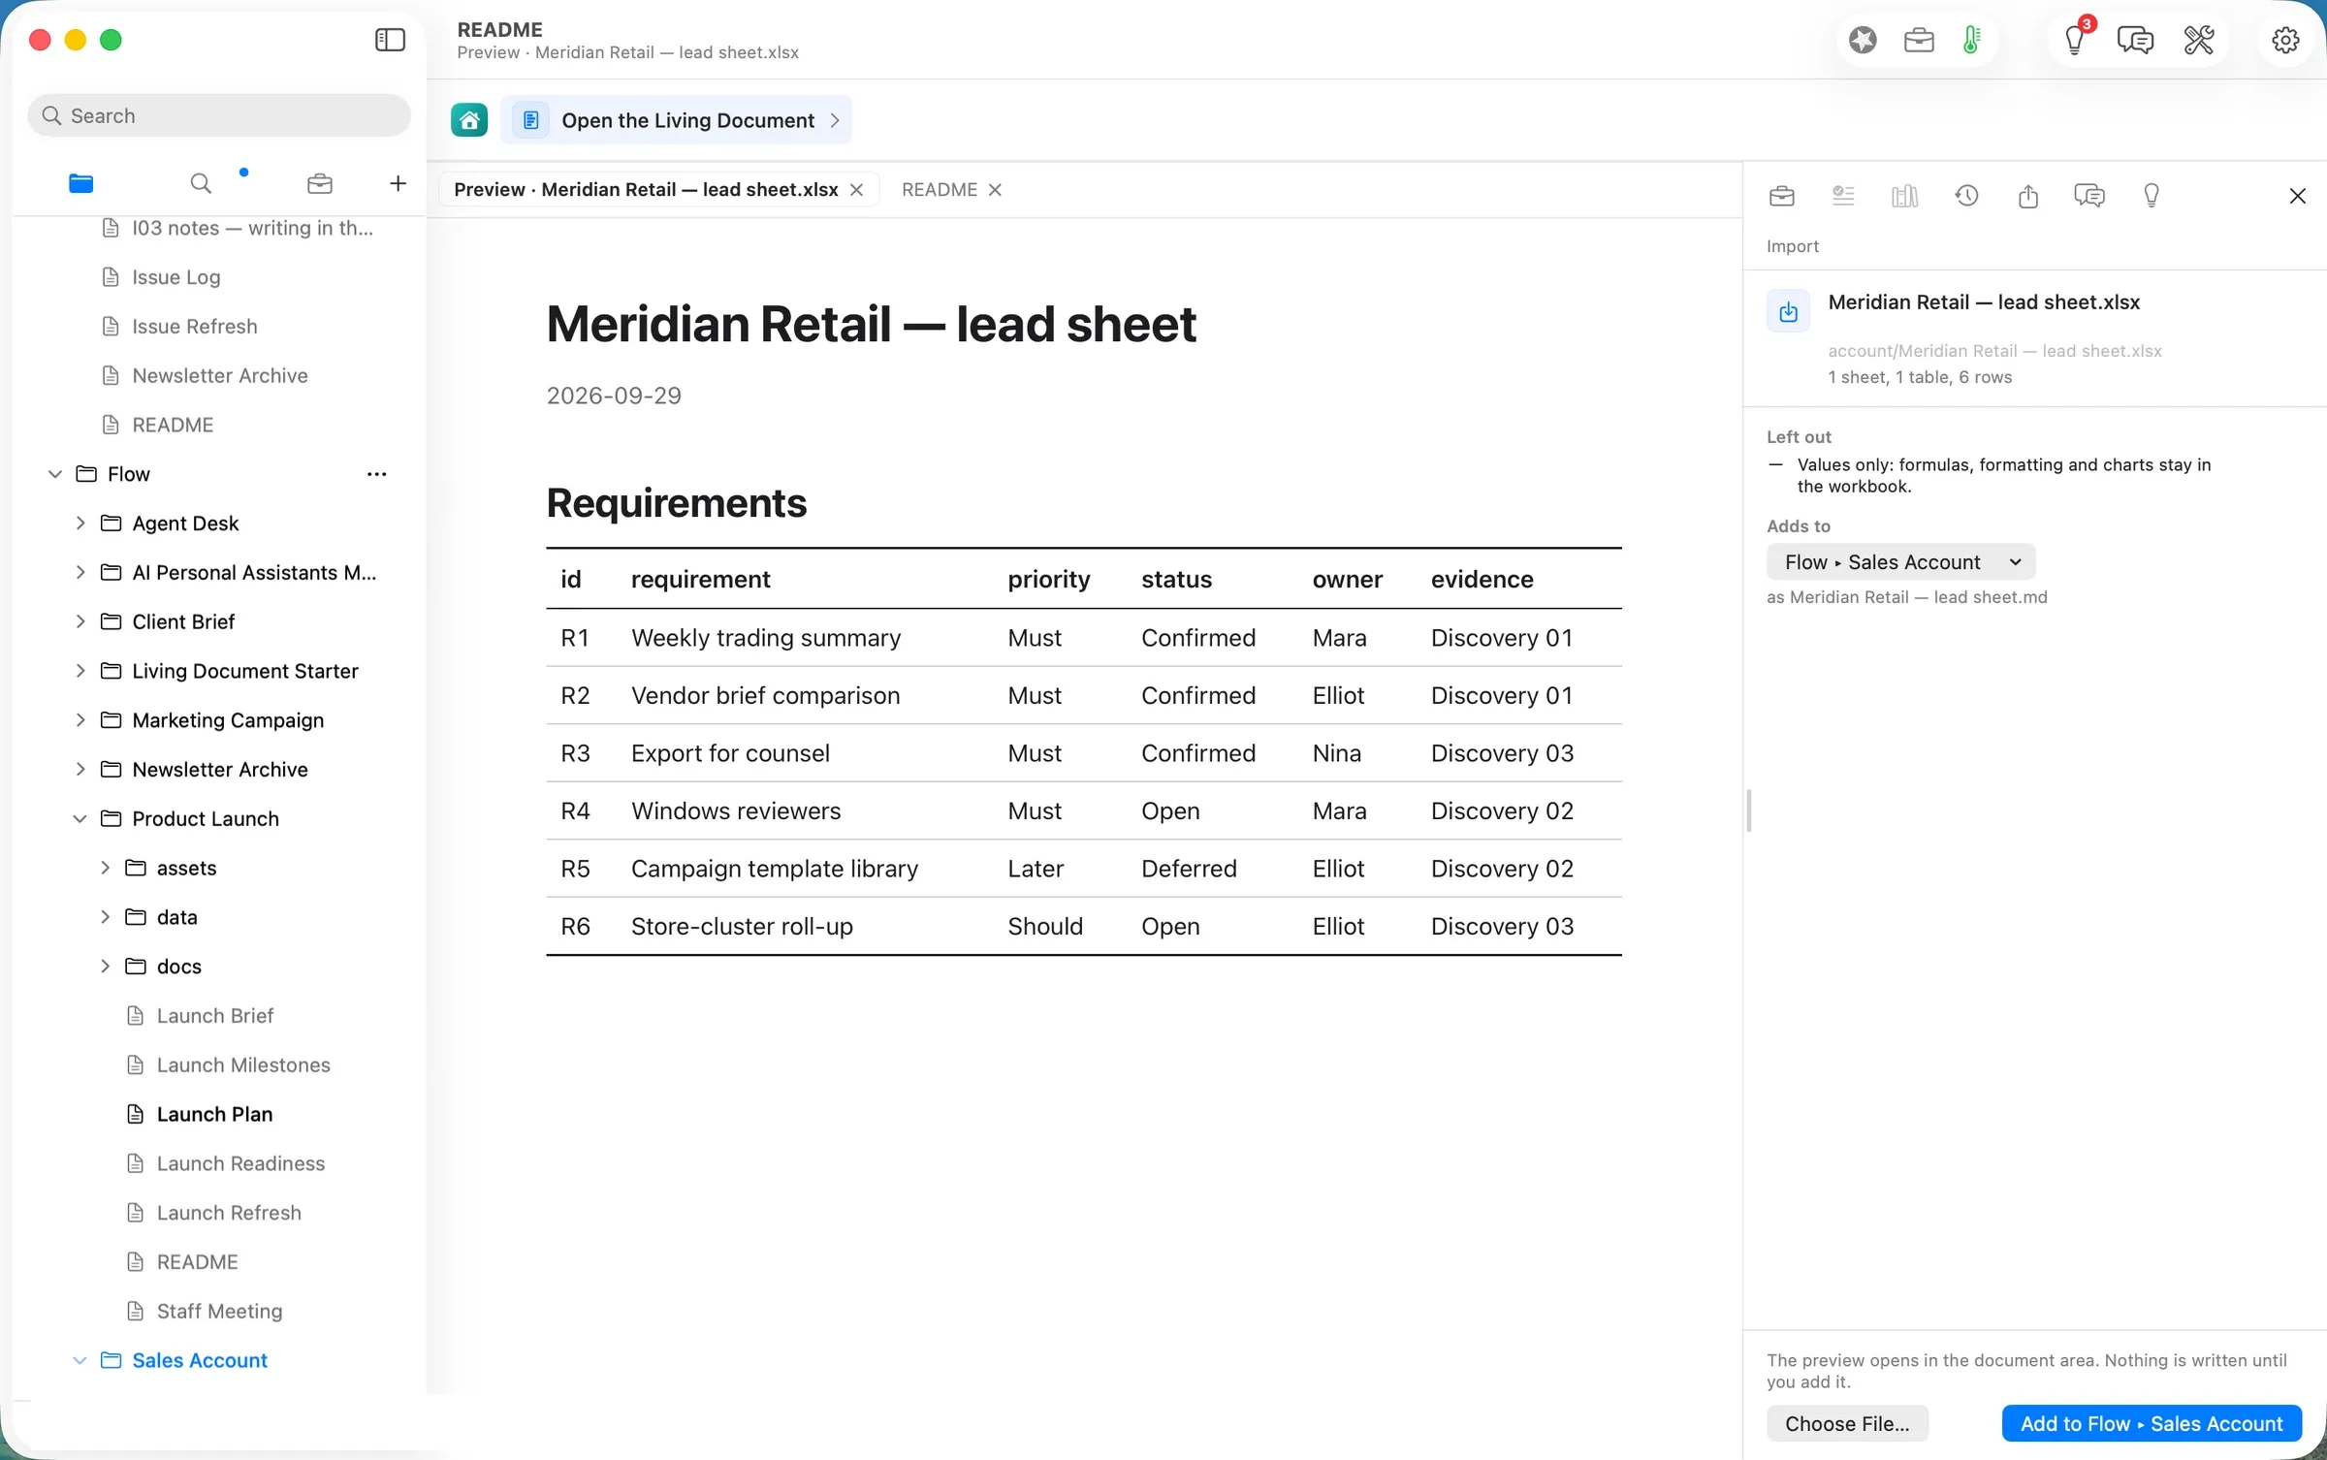Open chat bubbles icon in top toolbar
The width and height of the screenshot is (2327, 1460).
2136,40
